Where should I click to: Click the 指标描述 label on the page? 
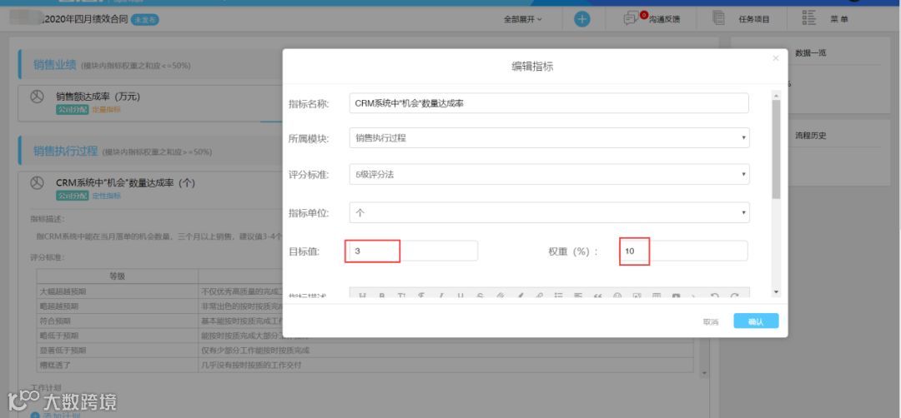click(47, 218)
